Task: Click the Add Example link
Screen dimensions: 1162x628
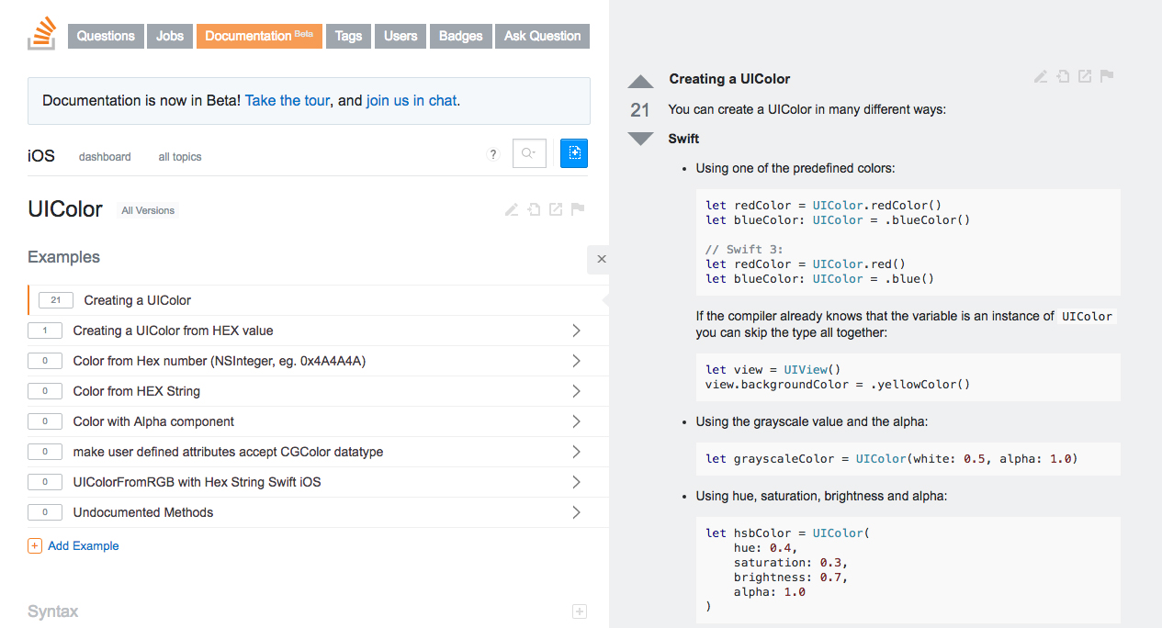Action: 83,545
